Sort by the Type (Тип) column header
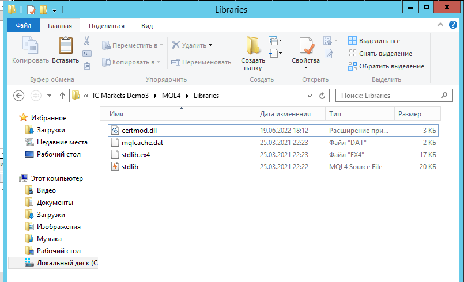464x282 pixels. pyautogui.click(x=360, y=114)
